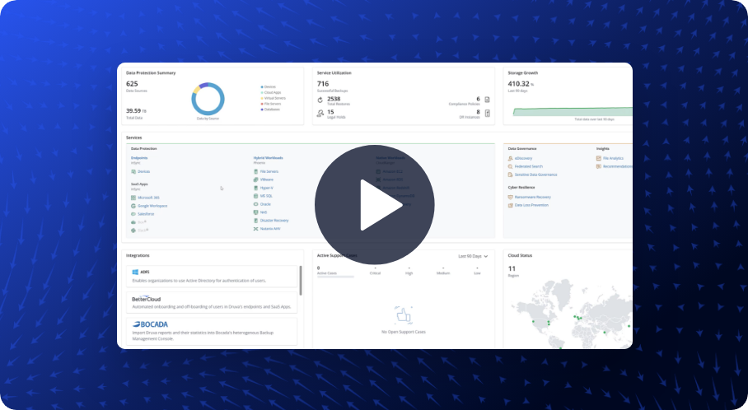
Task: Click the File Servers icon
Action: (256, 171)
